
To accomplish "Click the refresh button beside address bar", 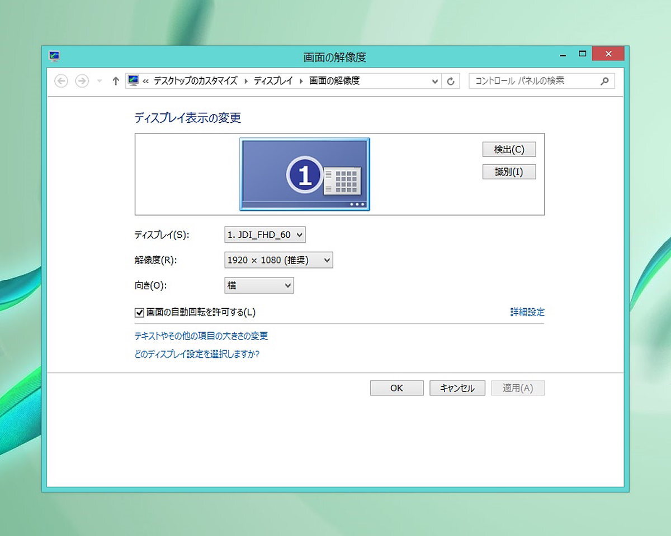I will [451, 81].
